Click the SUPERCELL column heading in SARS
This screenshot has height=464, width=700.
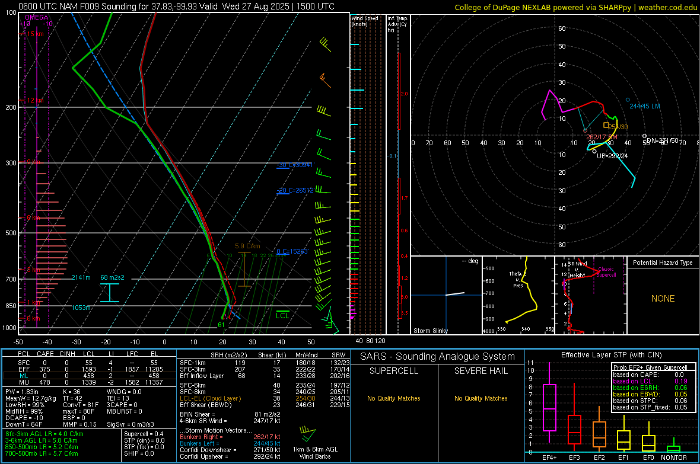coord(394,371)
